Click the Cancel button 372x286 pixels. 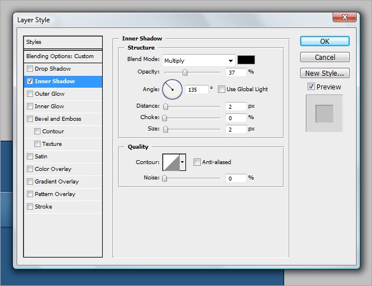325,57
